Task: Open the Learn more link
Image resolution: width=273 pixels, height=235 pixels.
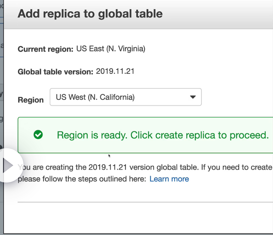Action: [x=169, y=179]
